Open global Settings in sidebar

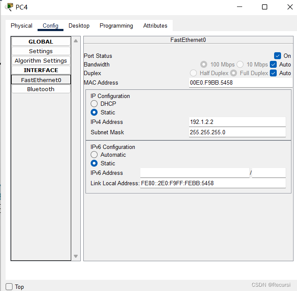pyautogui.click(x=41, y=51)
